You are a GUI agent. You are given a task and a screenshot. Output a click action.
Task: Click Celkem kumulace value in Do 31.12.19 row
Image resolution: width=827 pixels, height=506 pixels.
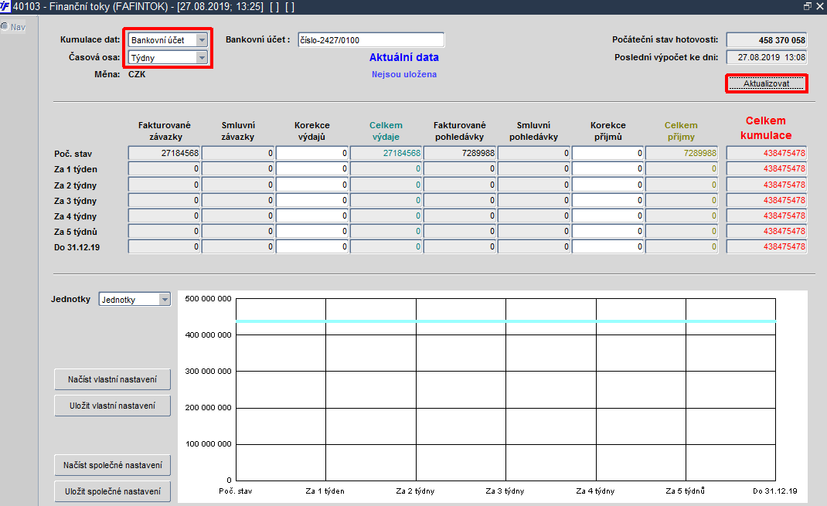click(x=767, y=246)
